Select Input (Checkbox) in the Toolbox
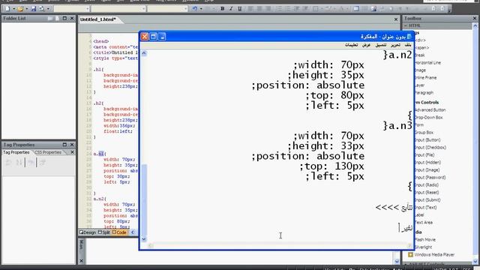 point(430,148)
